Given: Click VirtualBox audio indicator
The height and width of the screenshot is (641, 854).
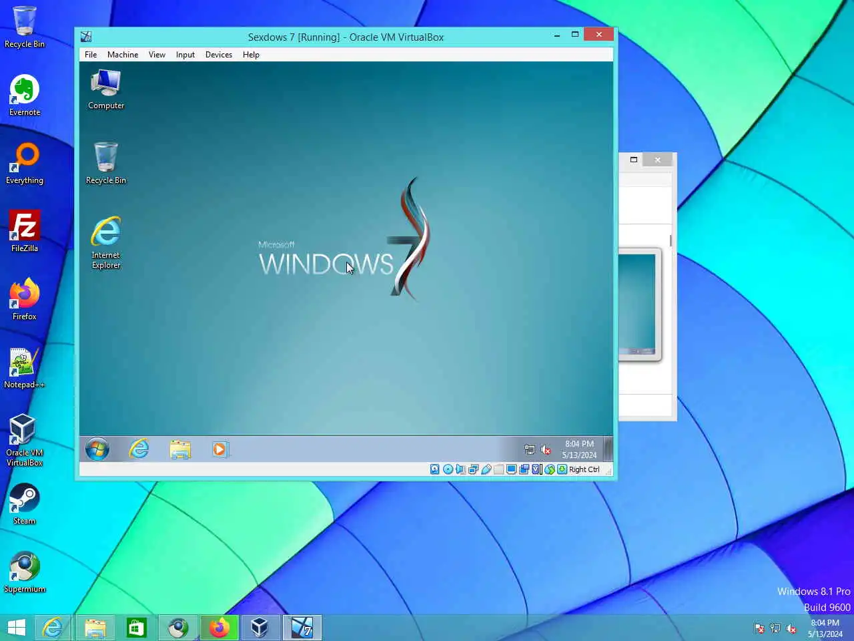Looking at the screenshot, I should pyautogui.click(x=460, y=469).
